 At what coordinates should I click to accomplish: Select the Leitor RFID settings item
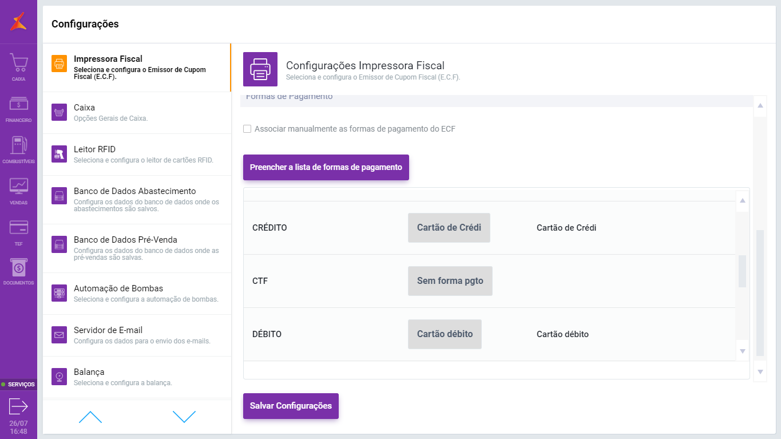point(137,155)
